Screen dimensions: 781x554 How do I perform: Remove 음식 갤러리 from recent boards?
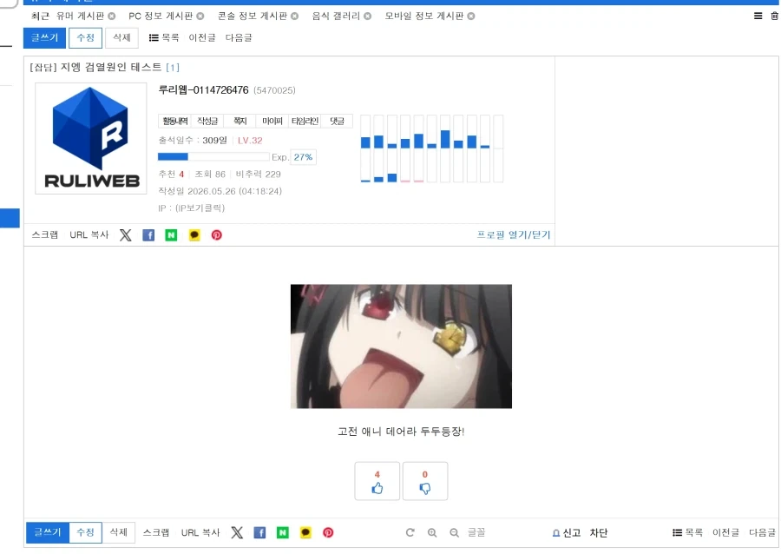368,16
